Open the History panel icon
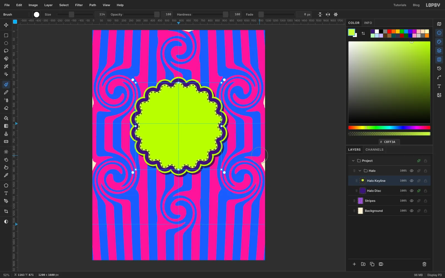The width and height of the screenshot is (445, 278). (439, 68)
